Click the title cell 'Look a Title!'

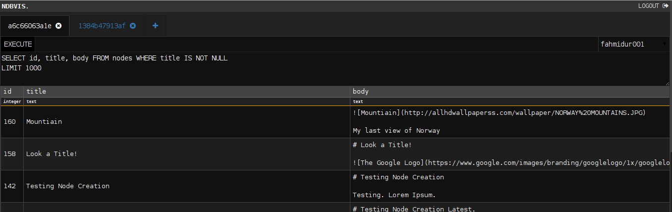point(187,154)
